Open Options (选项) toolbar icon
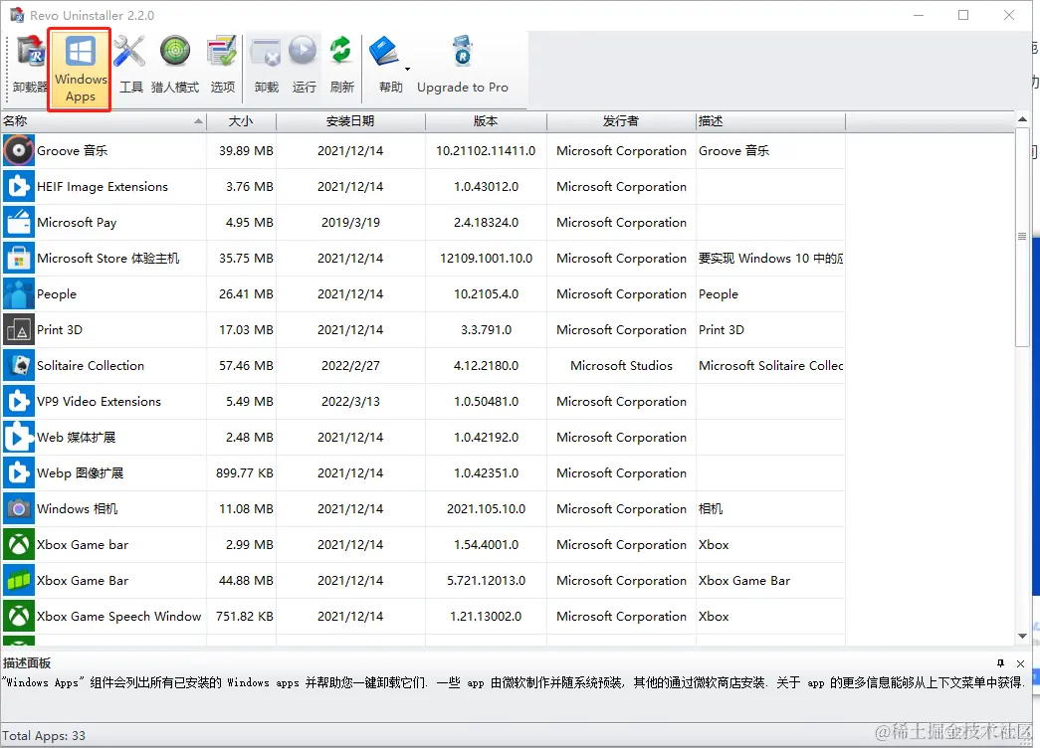This screenshot has height=748, width=1040. pos(222,65)
